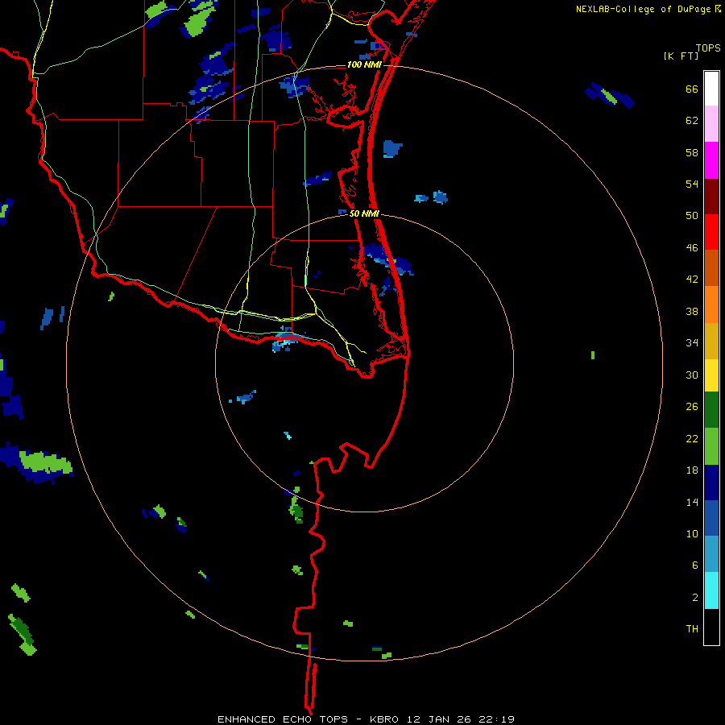Image resolution: width=725 pixels, height=725 pixels.
Task: Click the dark red 50-54 color band
Action: click(x=711, y=197)
